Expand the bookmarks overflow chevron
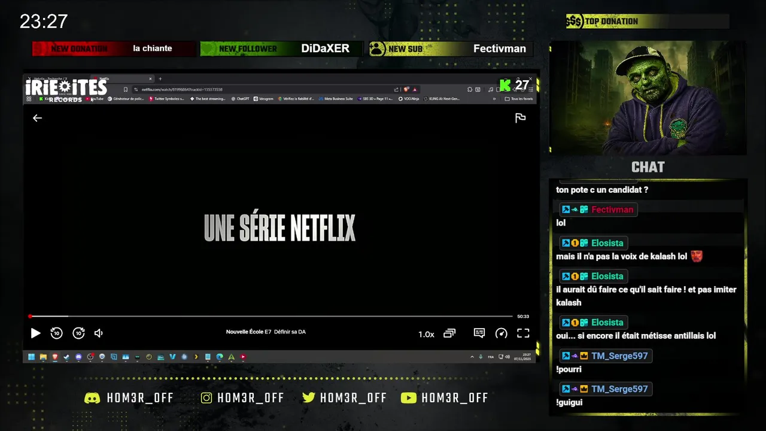The image size is (766, 431). pyautogui.click(x=494, y=99)
